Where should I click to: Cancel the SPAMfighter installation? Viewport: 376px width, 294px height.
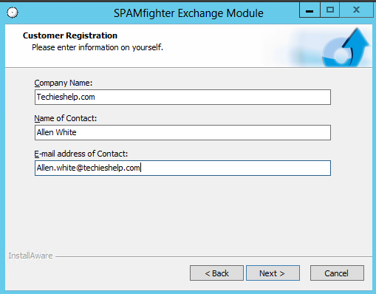click(x=337, y=273)
